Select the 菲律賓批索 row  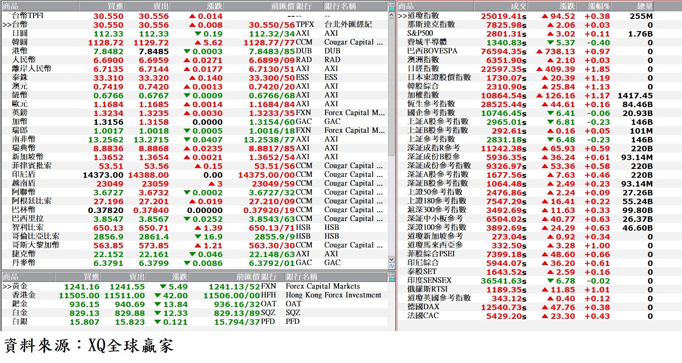tap(194, 166)
